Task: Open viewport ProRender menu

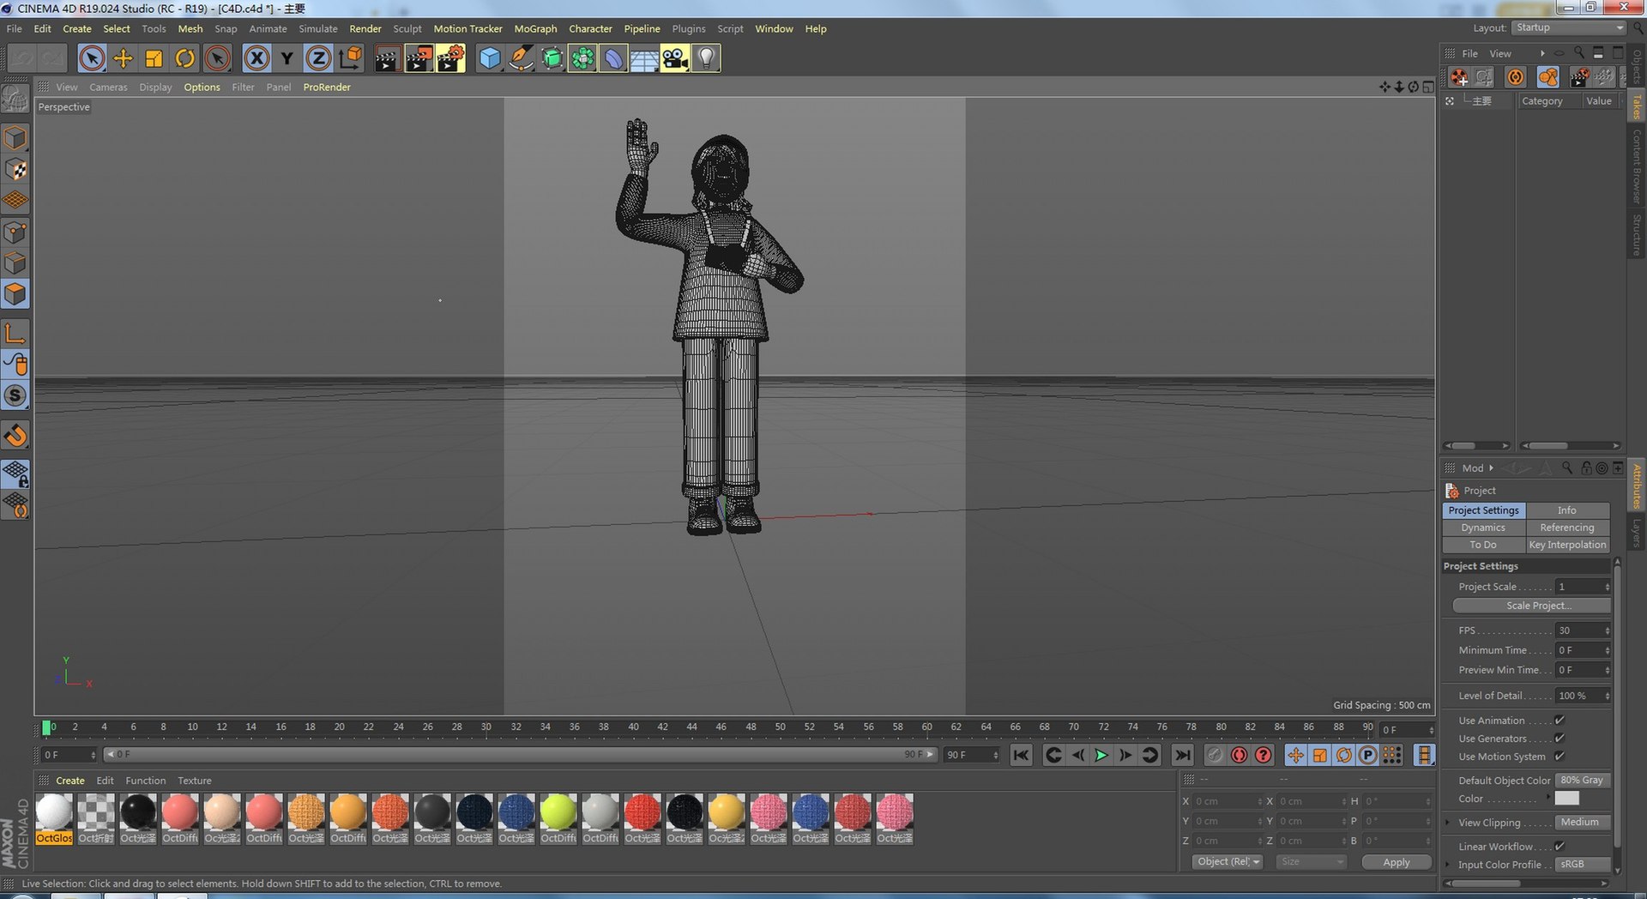Action: [x=327, y=87]
